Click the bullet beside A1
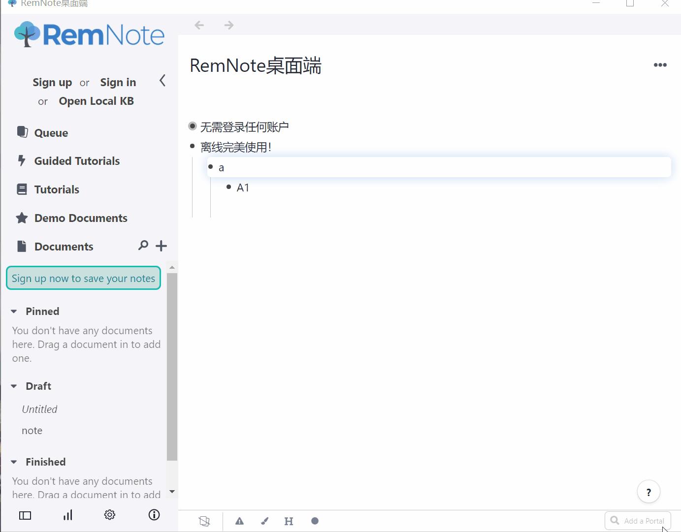The height and width of the screenshot is (532, 681). pyautogui.click(x=228, y=187)
